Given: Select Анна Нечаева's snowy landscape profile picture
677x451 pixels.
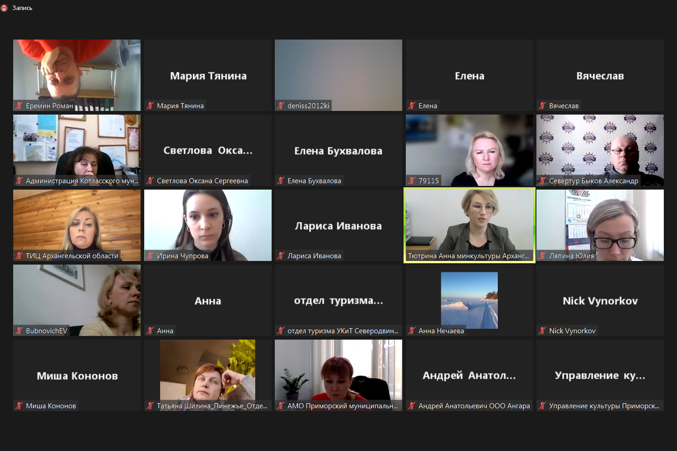Looking at the screenshot, I should coord(470,300).
